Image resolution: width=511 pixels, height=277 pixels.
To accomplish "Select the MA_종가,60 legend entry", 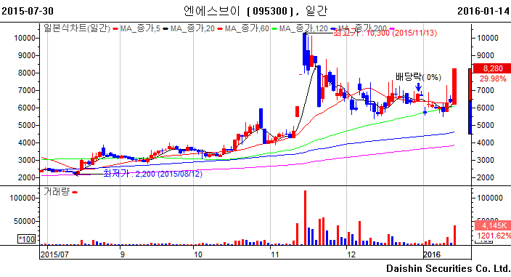I will tap(247, 28).
